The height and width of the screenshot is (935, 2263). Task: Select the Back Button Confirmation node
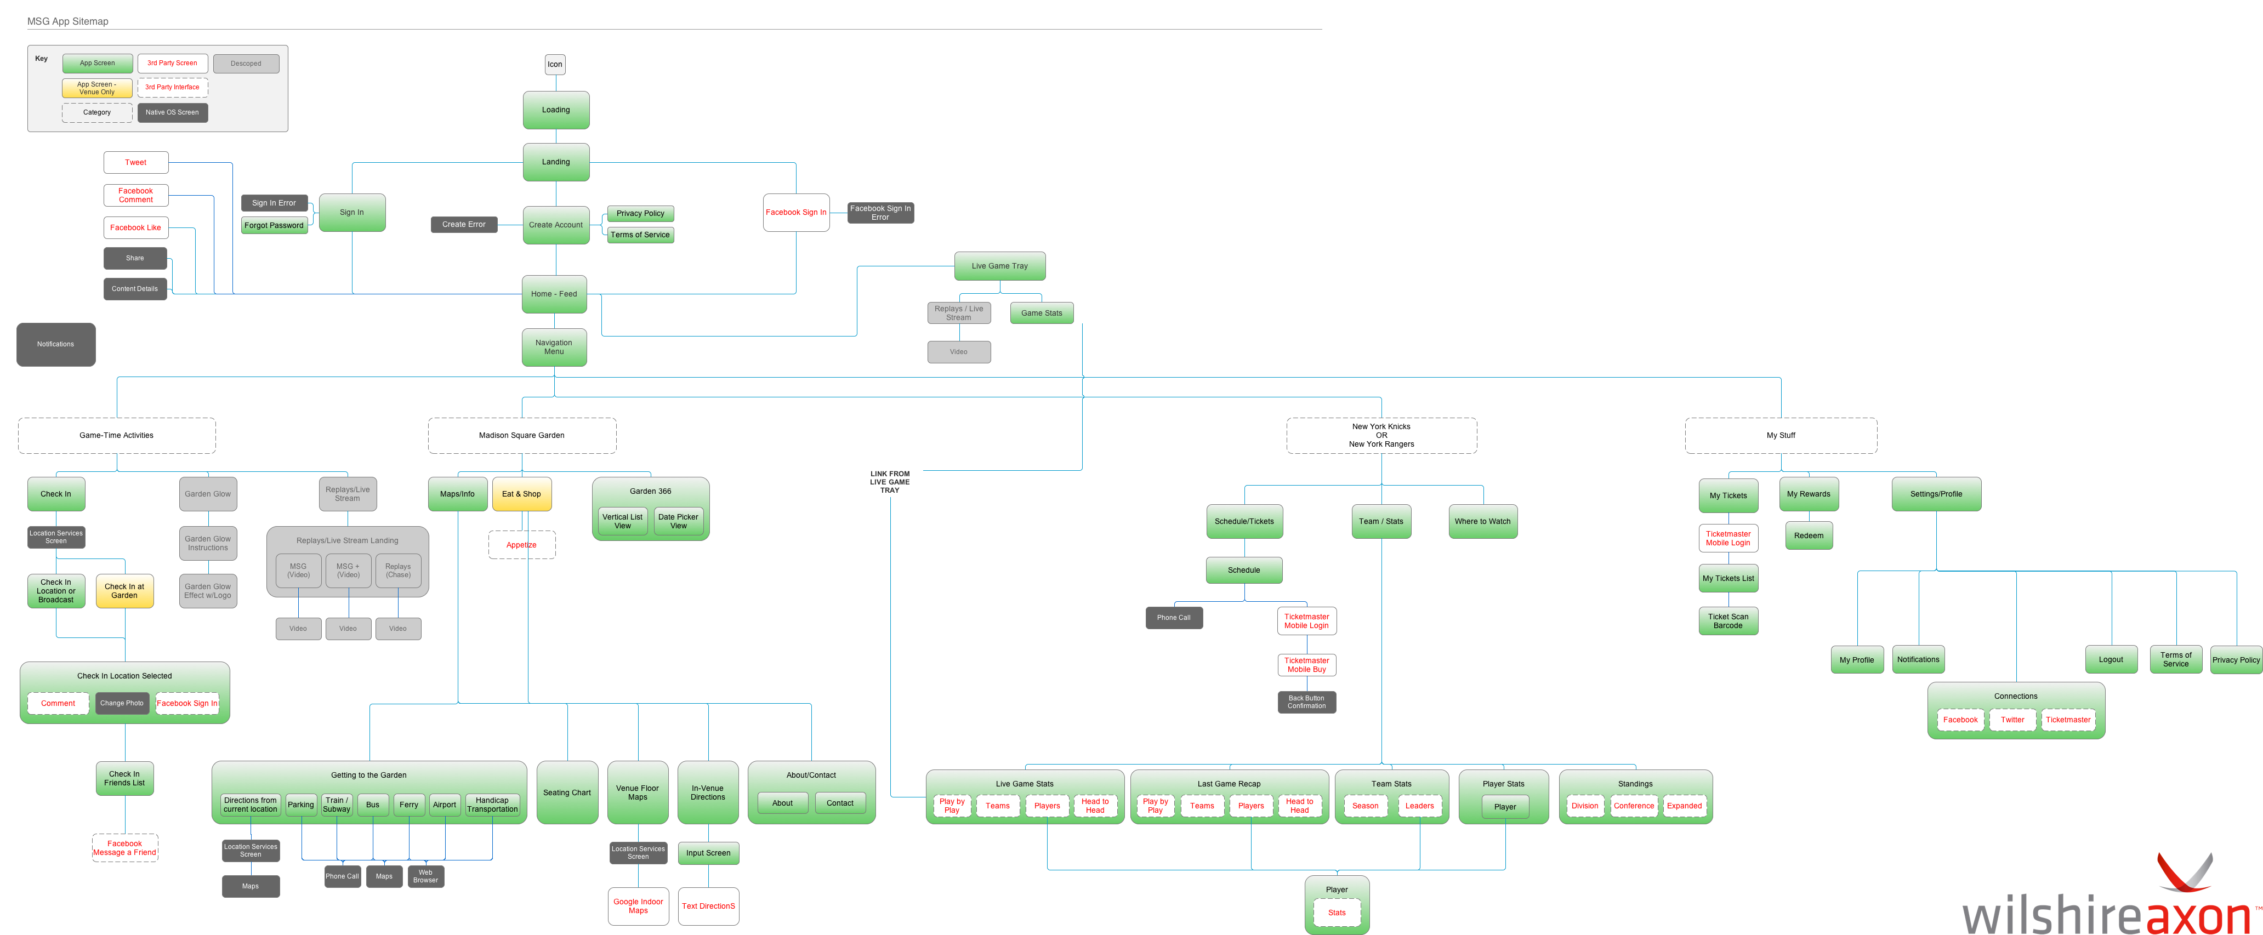(1307, 703)
